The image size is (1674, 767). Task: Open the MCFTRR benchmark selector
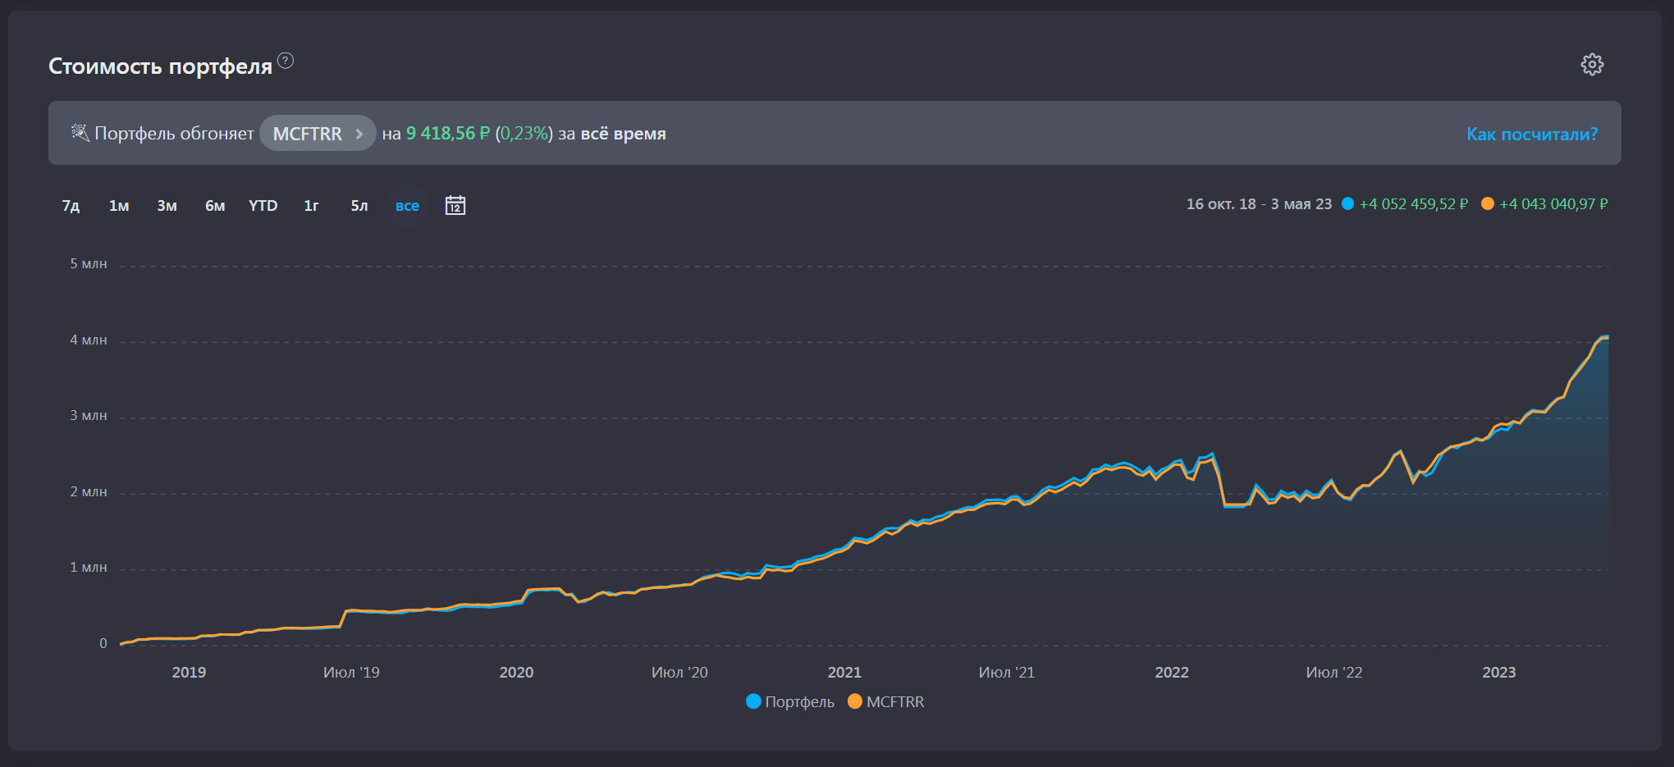(318, 133)
